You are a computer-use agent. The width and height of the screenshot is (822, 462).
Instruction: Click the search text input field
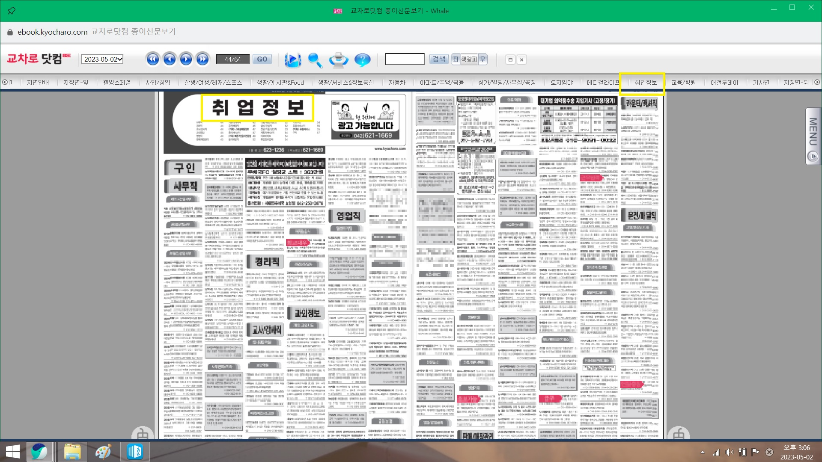point(405,59)
